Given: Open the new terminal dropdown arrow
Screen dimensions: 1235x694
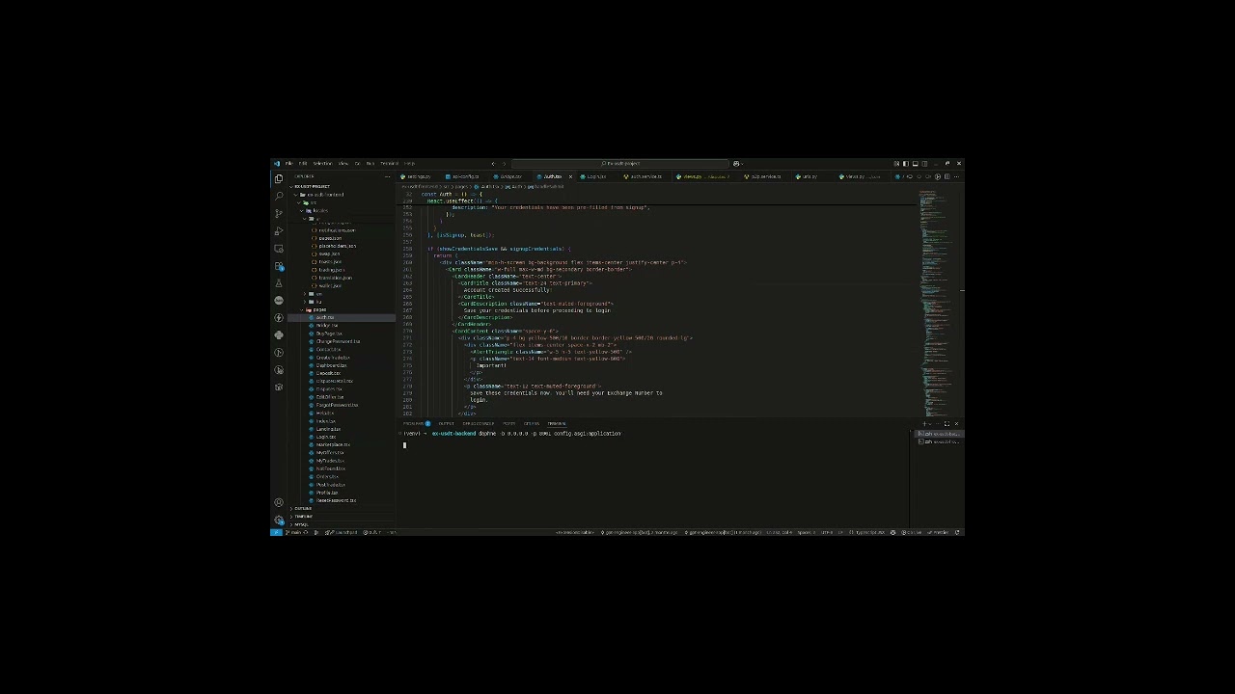Looking at the screenshot, I should click(x=930, y=424).
